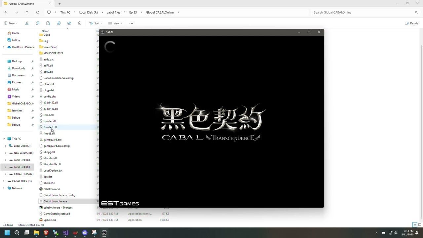Toggle the Details pane button
Viewport: 423px width, 238px height.
(411, 23)
